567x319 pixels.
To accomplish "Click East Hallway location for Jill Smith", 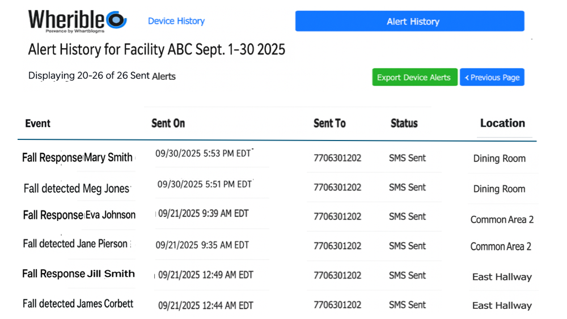I will (502, 277).
